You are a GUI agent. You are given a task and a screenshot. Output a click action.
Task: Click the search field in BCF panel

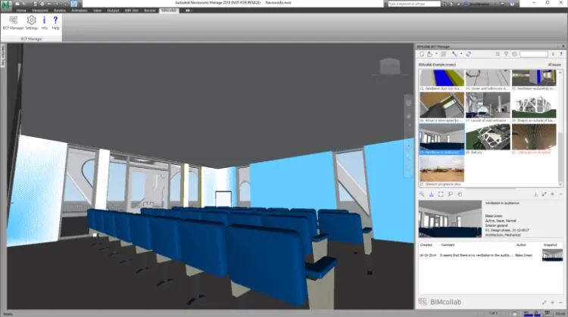[533, 54]
